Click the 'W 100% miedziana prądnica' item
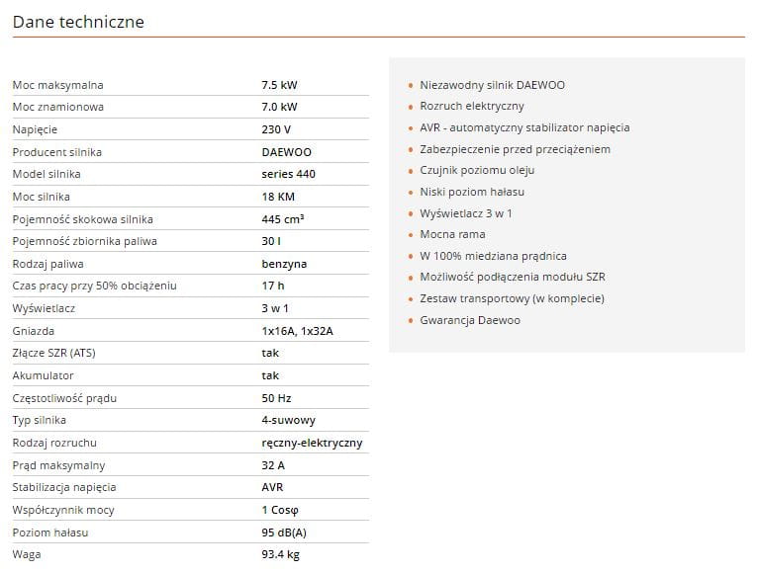This screenshot has width=758, height=574. pos(493,256)
